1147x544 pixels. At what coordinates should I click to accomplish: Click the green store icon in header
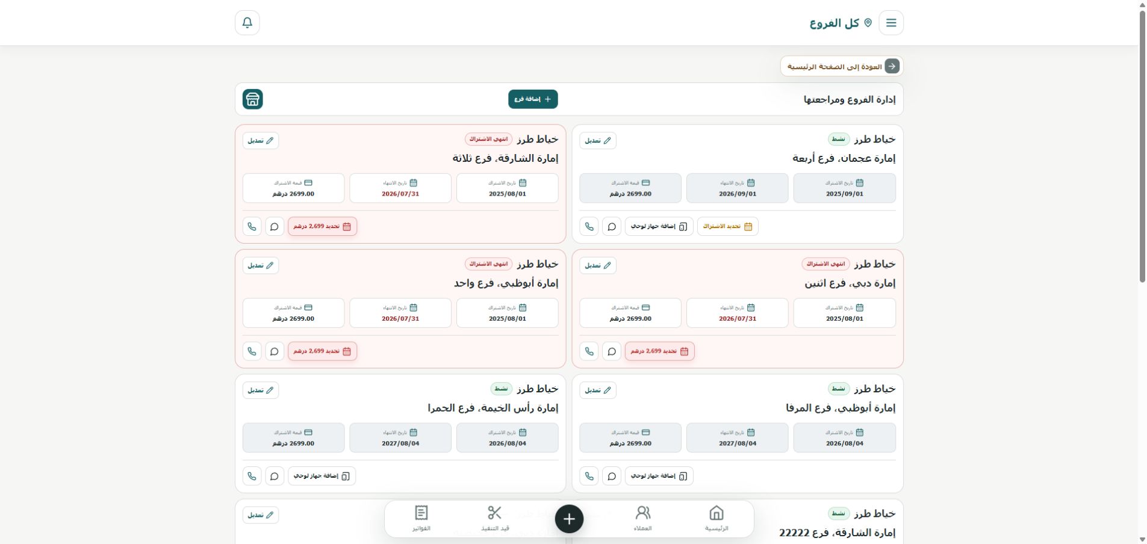(253, 99)
